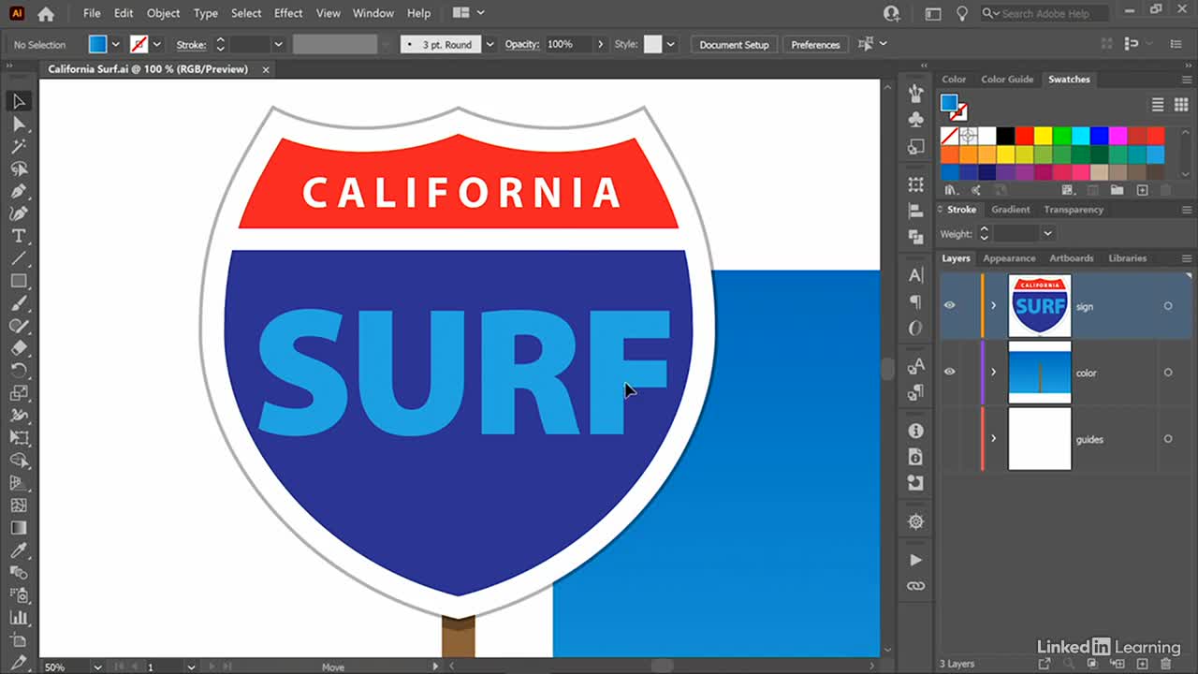Open the Symbols panel club icon
Image resolution: width=1198 pixels, height=674 pixels.
point(915,120)
